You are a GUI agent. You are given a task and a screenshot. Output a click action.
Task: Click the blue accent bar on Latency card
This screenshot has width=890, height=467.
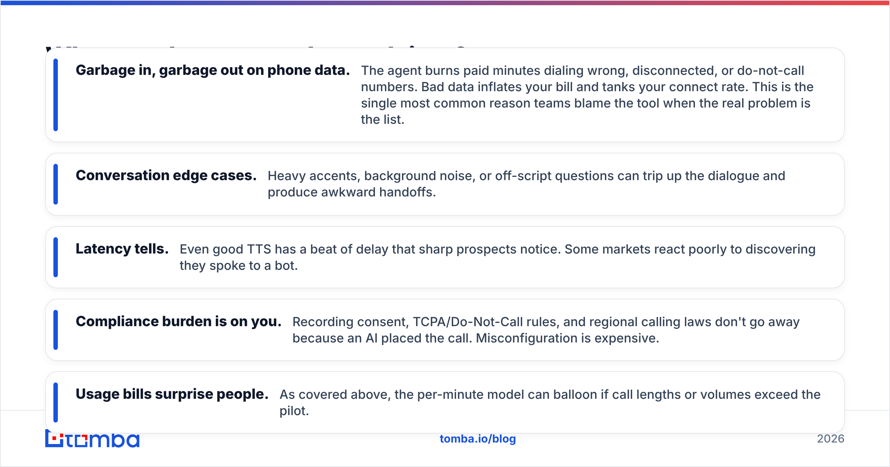coord(56,257)
